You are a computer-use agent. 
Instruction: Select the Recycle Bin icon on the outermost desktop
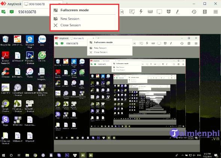6,41
